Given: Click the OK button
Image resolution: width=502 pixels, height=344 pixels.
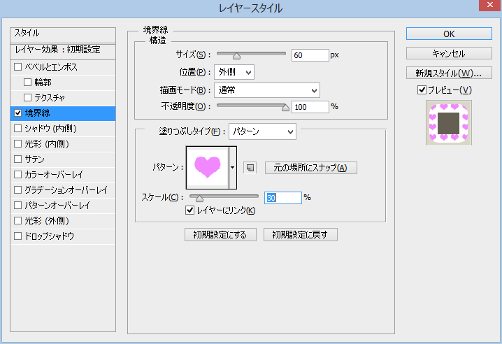Looking at the screenshot, I should [x=449, y=34].
